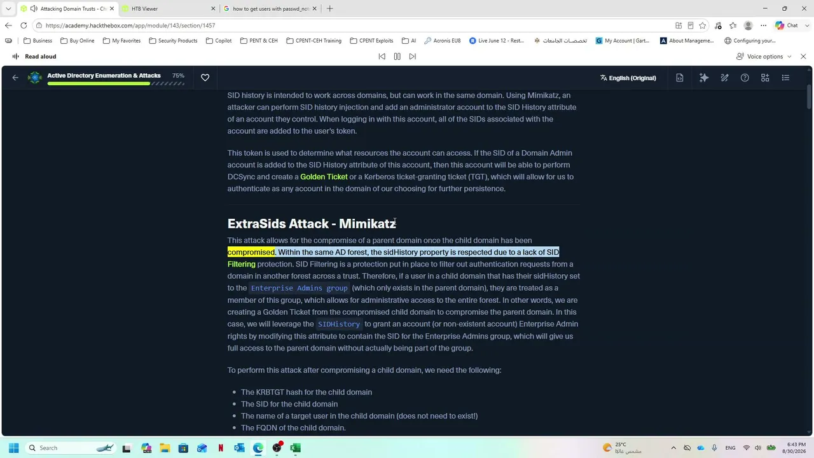Open the tab actions menu chevron
814x458 pixels.
[x=8, y=9]
